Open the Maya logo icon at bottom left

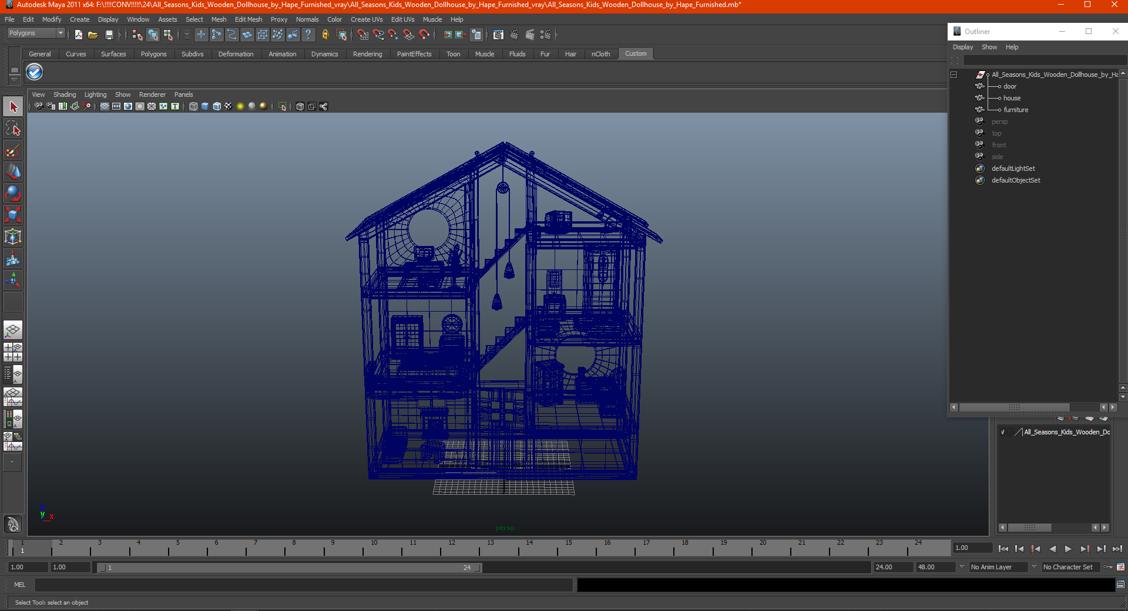[x=13, y=524]
